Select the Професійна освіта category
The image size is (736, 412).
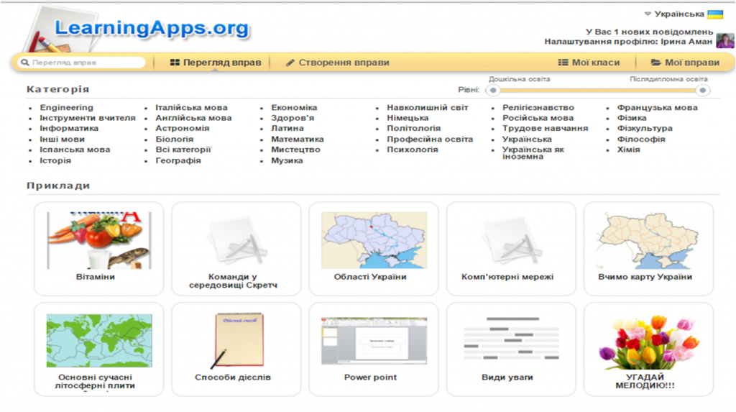tap(430, 139)
